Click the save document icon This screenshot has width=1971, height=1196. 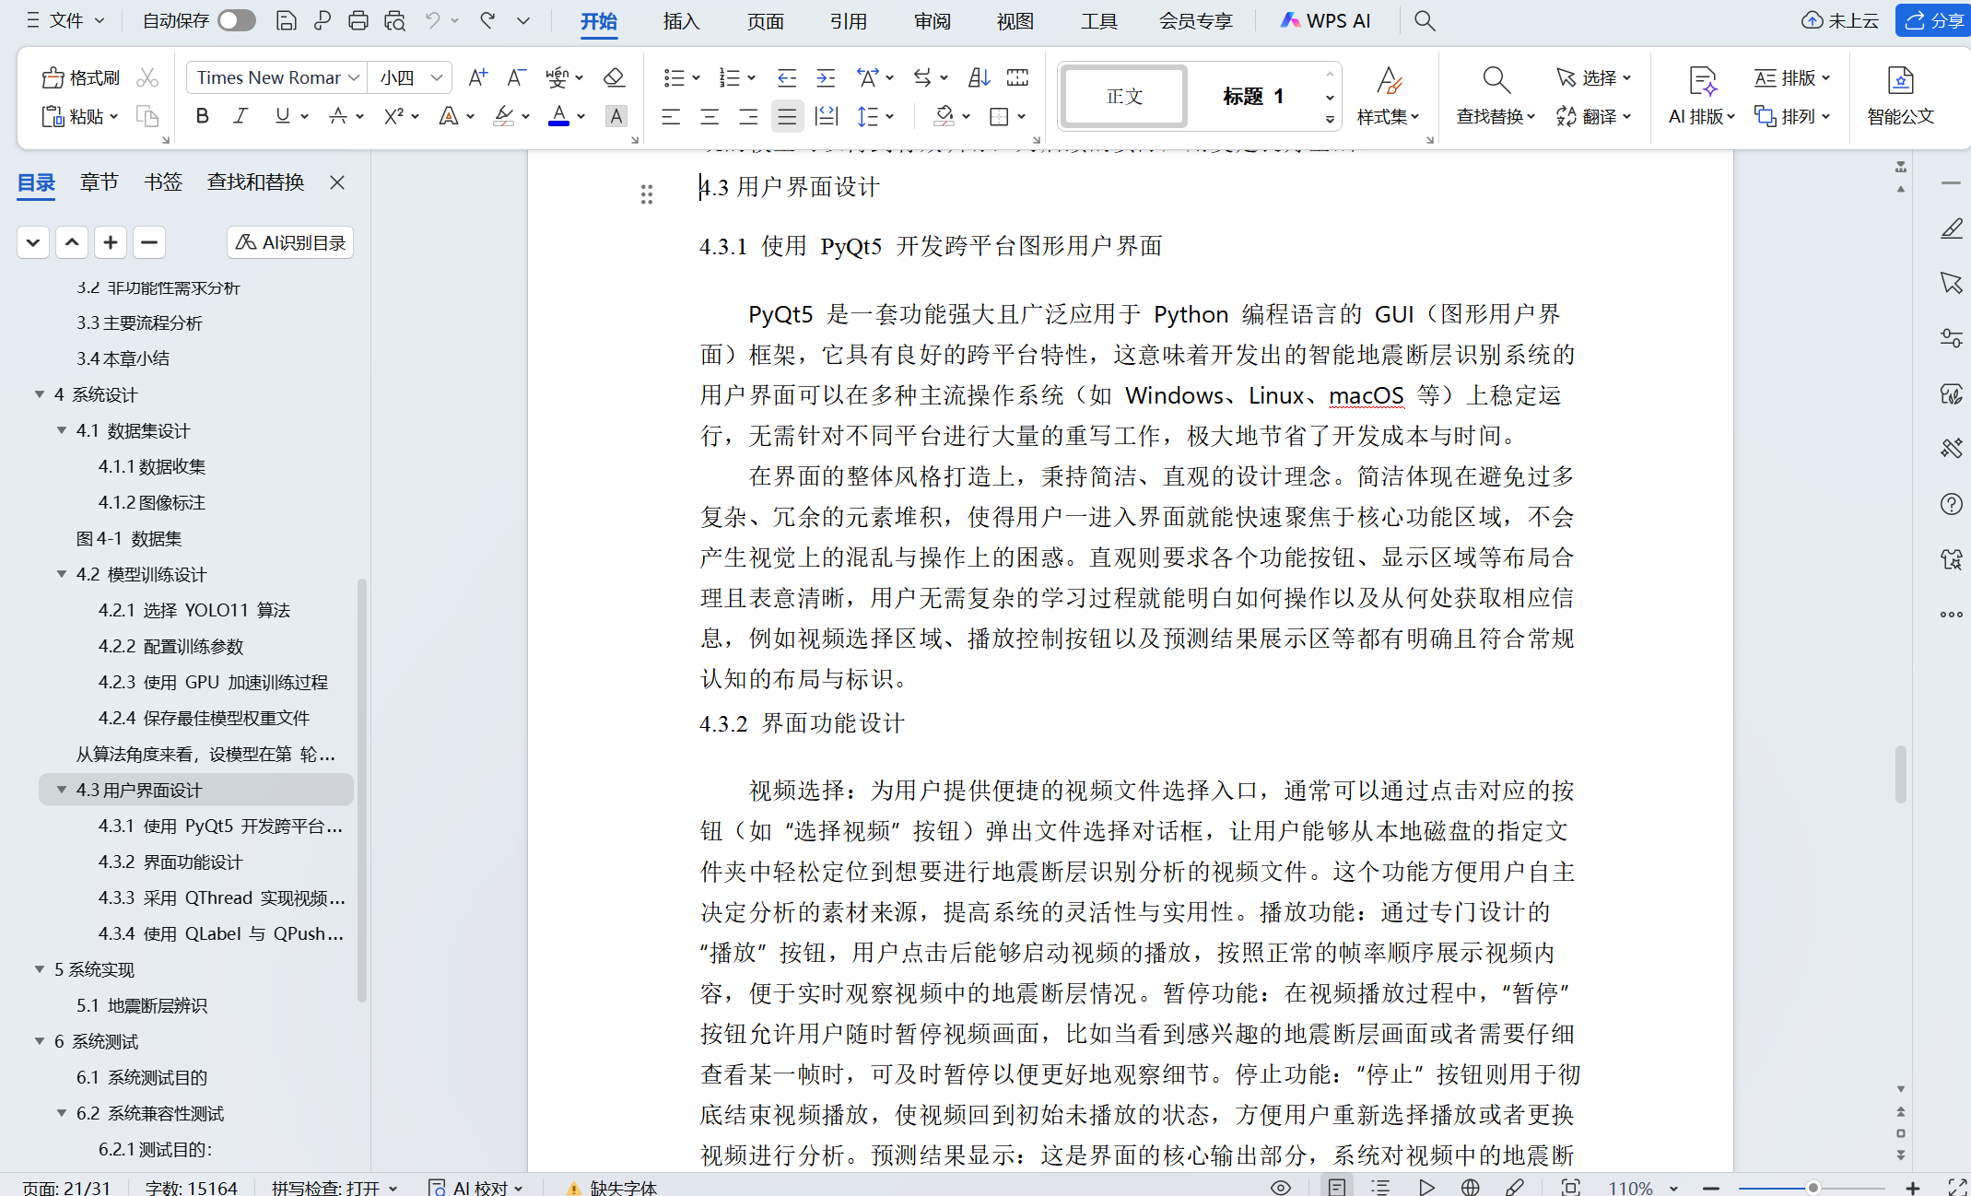click(287, 20)
